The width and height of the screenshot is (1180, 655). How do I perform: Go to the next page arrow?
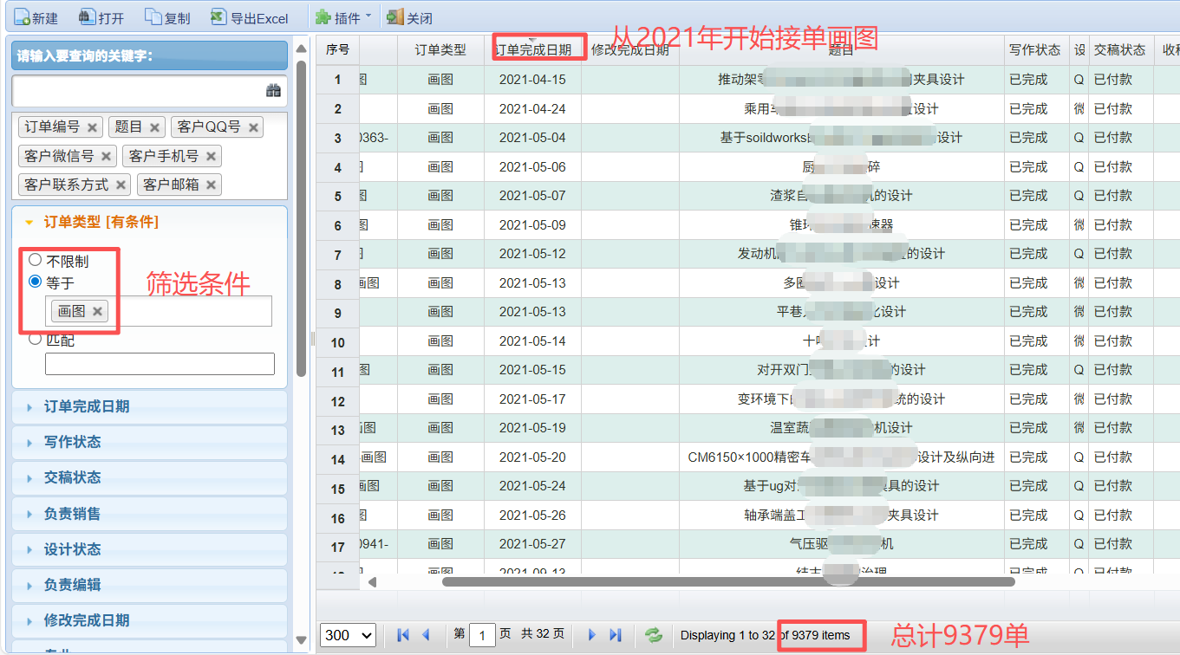click(x=592, y=635)
